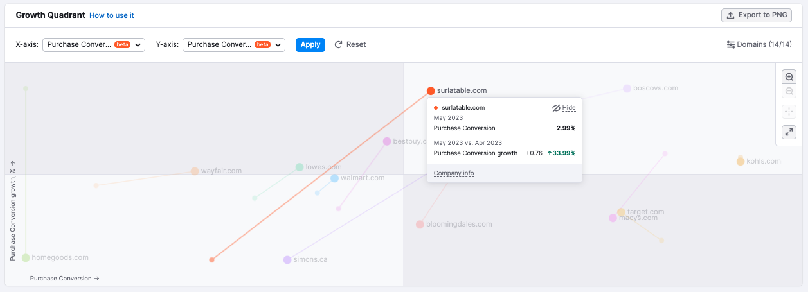Click the Reset circular arrow icon
Screen dimensions: 808x292
[339, 45]
